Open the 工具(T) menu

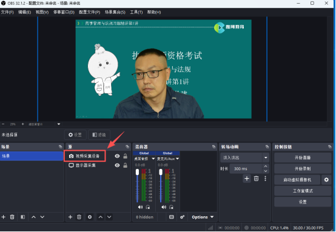pos(136,12)
